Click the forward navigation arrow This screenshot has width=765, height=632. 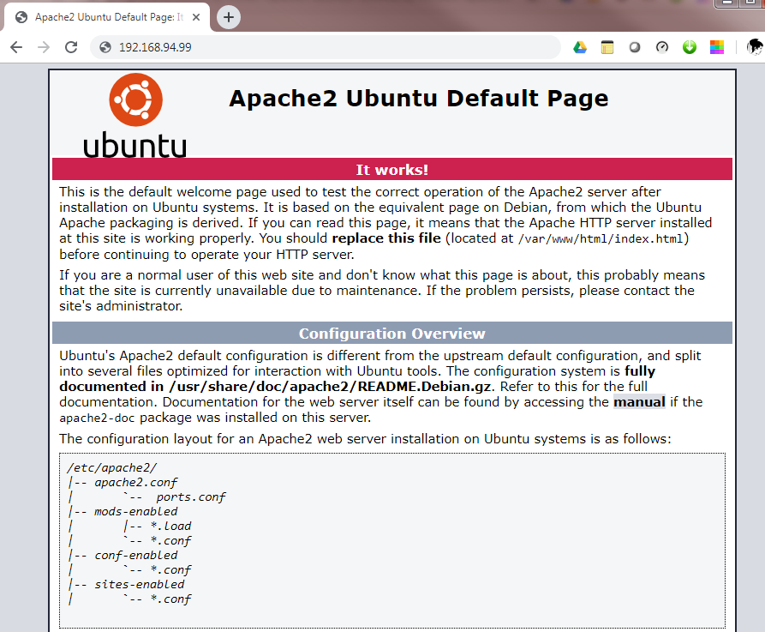pyautogui.click(x=43, y=48)
